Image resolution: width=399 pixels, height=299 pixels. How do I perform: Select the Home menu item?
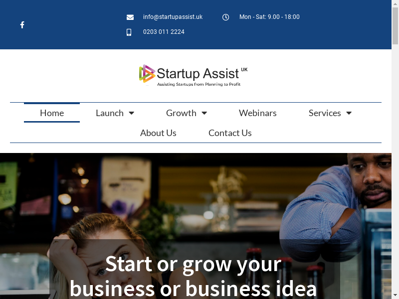(52, 113)
